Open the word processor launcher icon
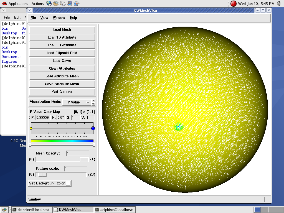This screenshot has width=284, height=213. click(63, 4)
